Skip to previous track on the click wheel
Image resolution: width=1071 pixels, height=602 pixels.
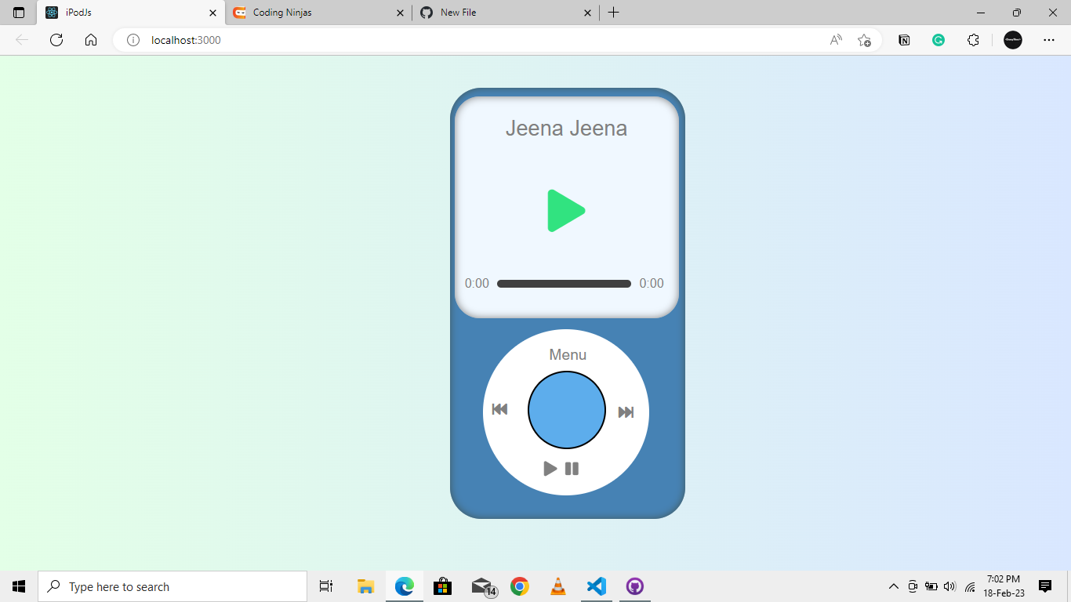[x=500, y=409]
